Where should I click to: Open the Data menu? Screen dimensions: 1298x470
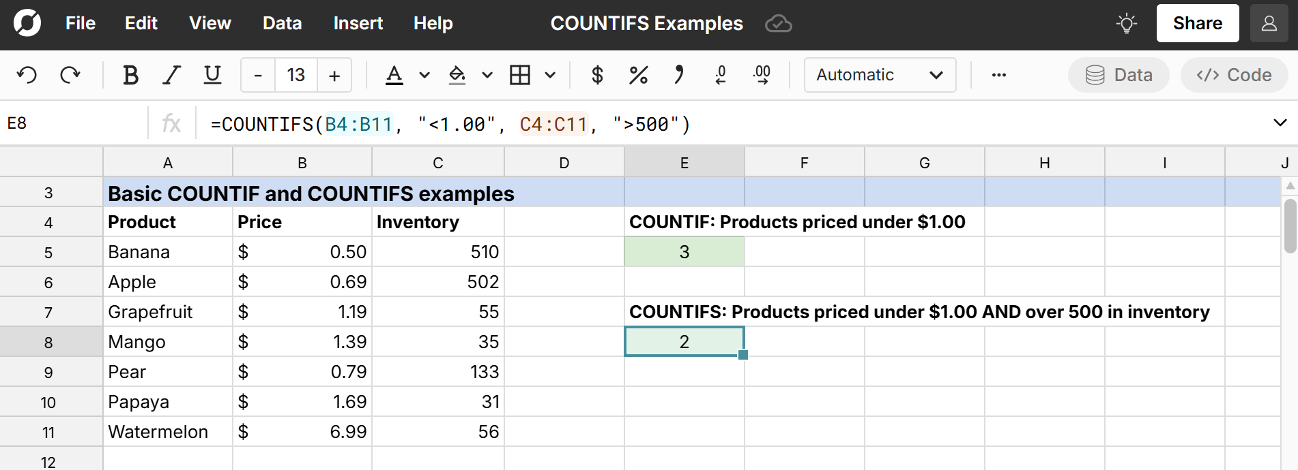(x=282, y=23)
